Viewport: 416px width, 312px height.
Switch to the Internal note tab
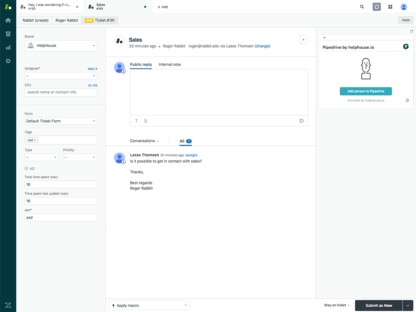[169, 65]
